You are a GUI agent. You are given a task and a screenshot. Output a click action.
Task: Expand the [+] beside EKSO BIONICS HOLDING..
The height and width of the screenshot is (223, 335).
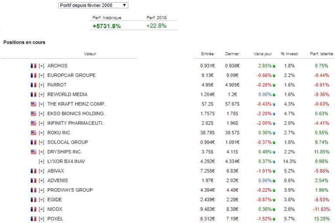[41, 114]
